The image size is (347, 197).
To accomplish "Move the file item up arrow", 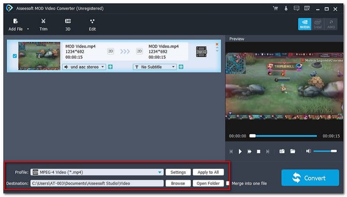I will tap(217, 48).
